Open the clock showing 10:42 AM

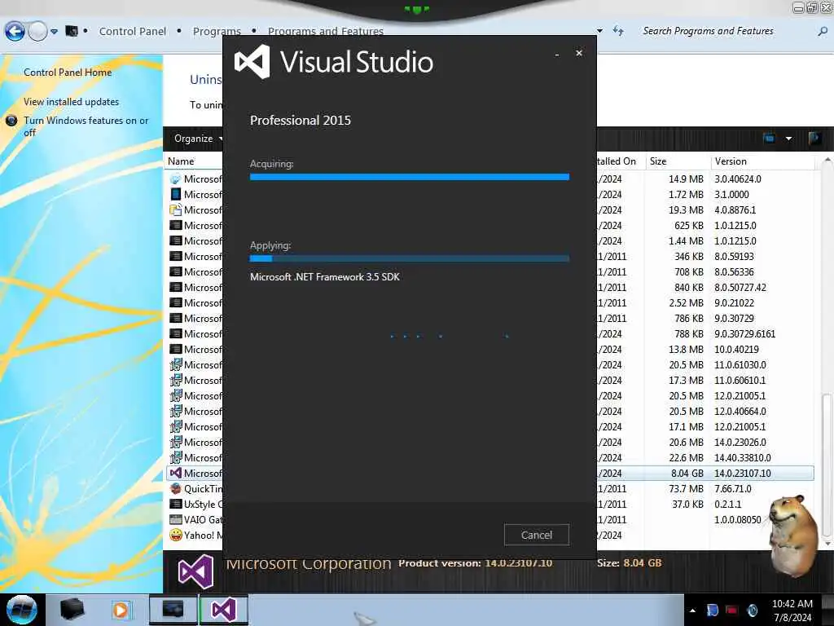pos(792,610)
